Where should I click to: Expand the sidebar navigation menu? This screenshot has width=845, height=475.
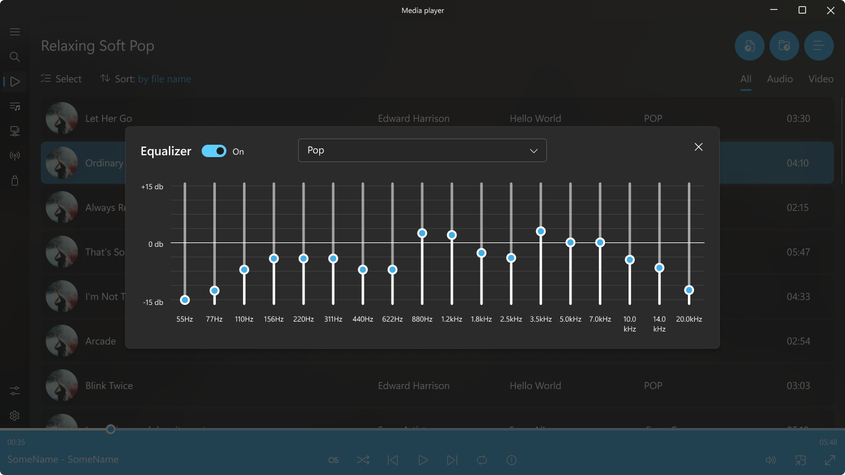[x=15, y=31]
